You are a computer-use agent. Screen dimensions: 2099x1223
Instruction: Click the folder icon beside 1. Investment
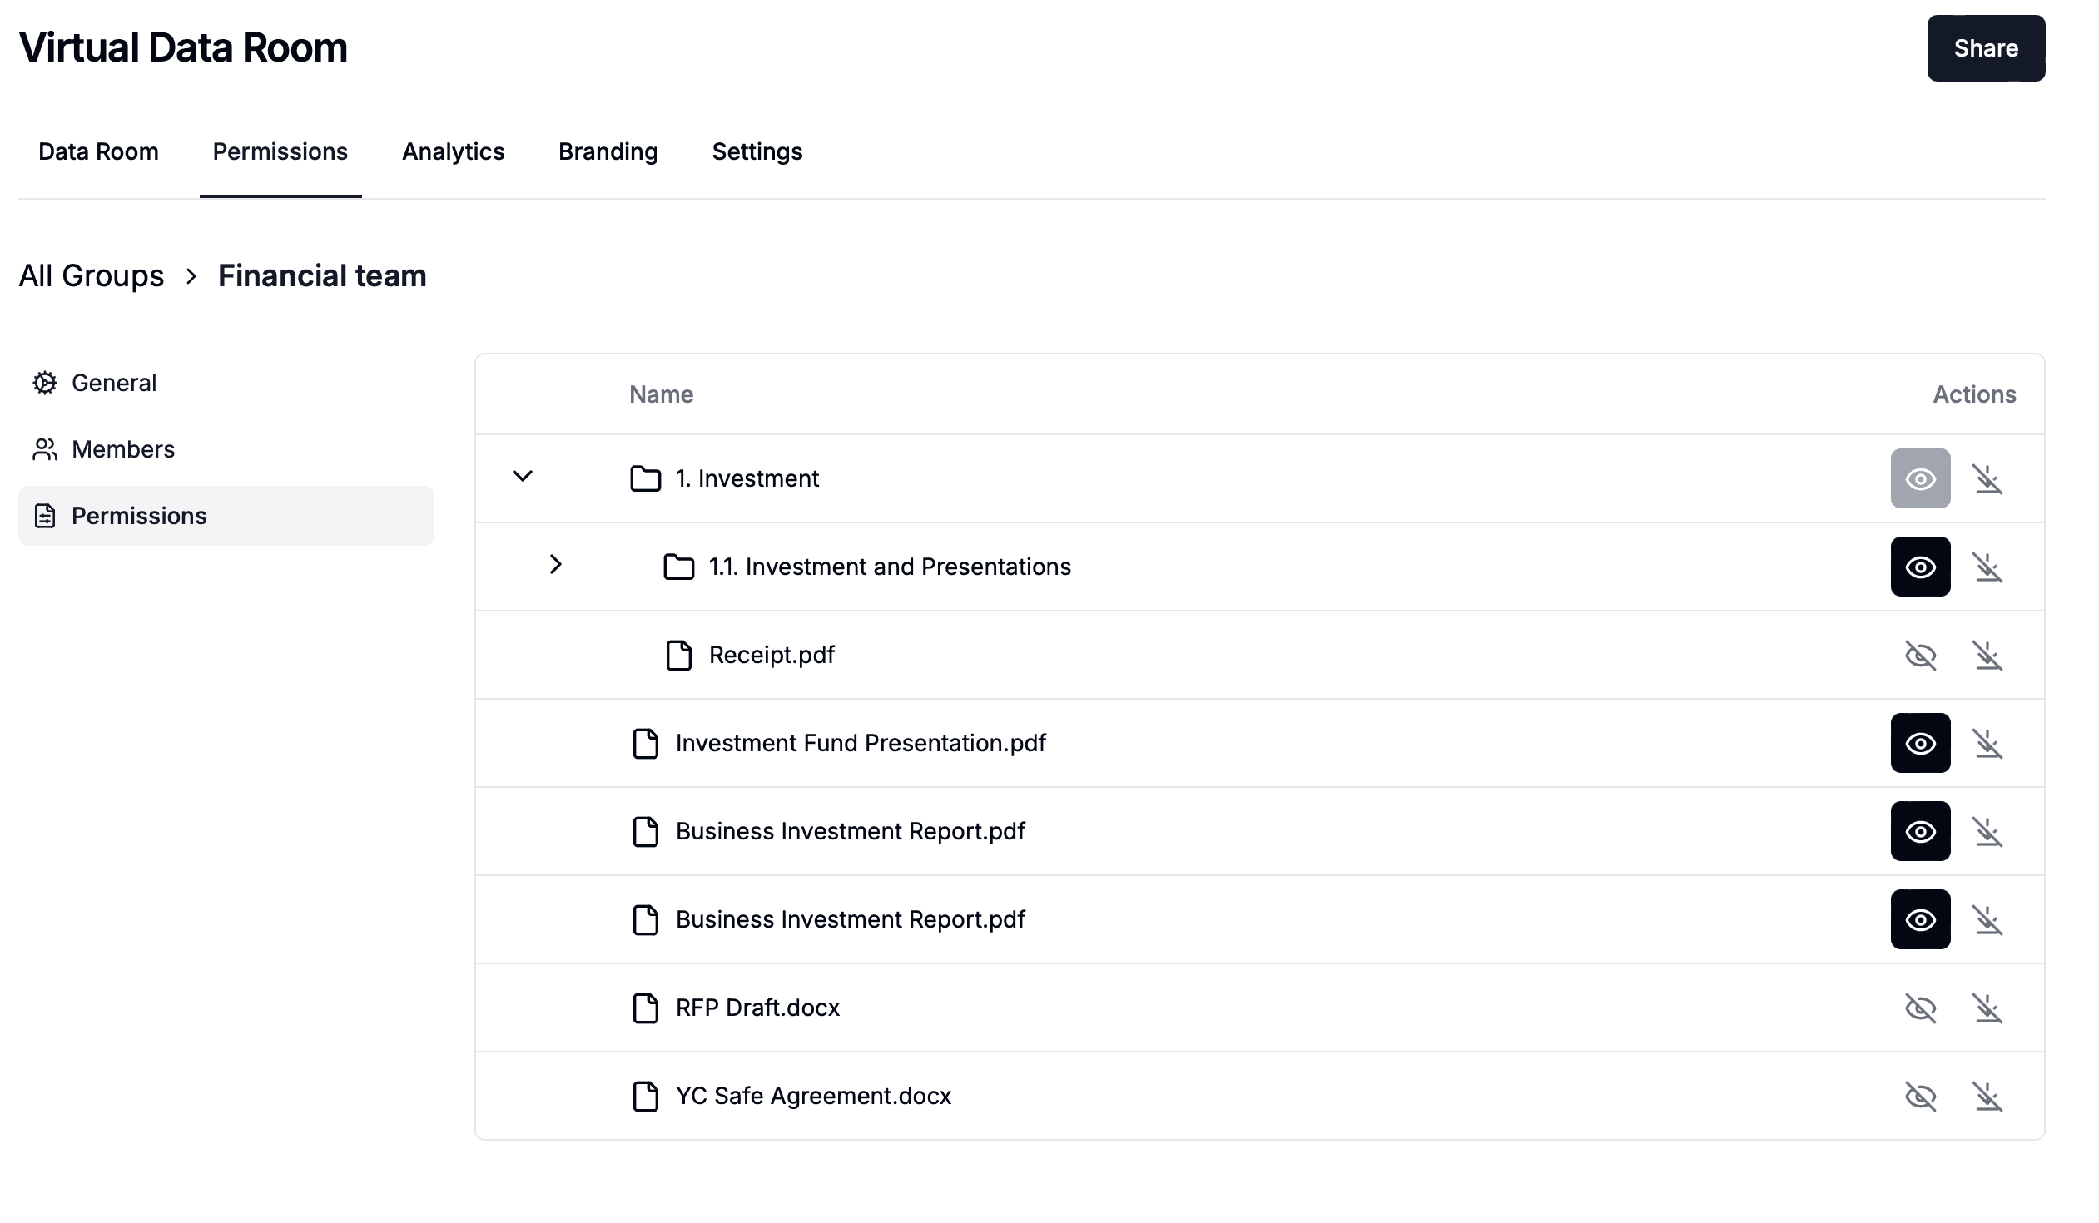coord(647,478)
